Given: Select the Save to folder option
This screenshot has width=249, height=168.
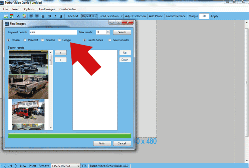Looking at the screenshot, I should coord(110,40).
